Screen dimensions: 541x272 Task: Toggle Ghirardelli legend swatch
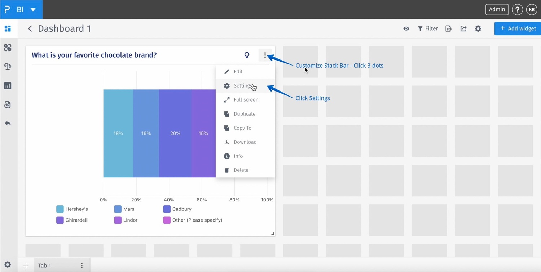pos(60,220)
